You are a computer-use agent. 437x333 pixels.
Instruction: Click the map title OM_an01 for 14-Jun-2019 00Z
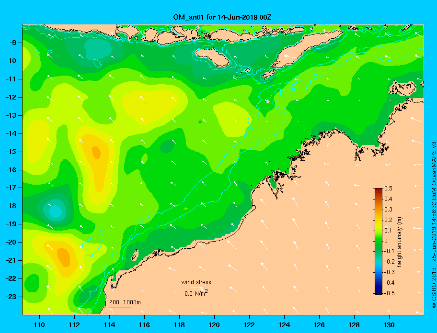[x=222, y=17]
